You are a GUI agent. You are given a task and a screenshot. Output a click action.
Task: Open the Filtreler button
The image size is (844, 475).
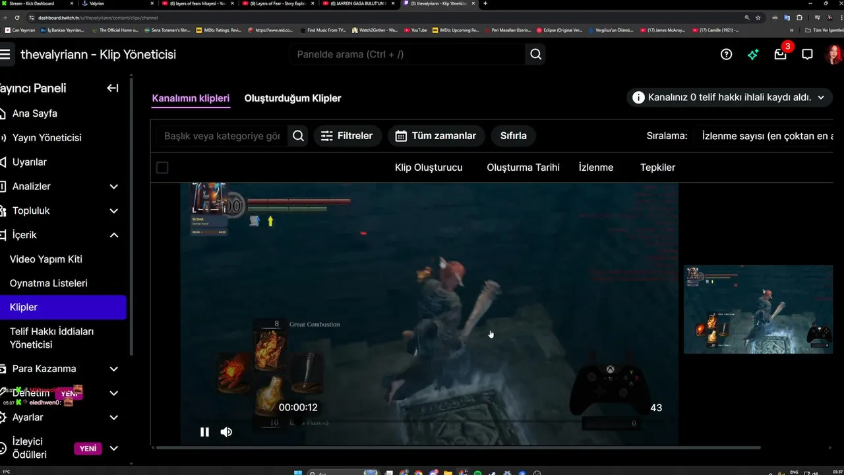[347, 136]
